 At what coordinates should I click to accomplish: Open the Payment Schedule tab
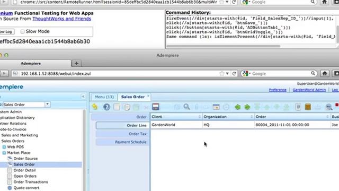(122, 142)
